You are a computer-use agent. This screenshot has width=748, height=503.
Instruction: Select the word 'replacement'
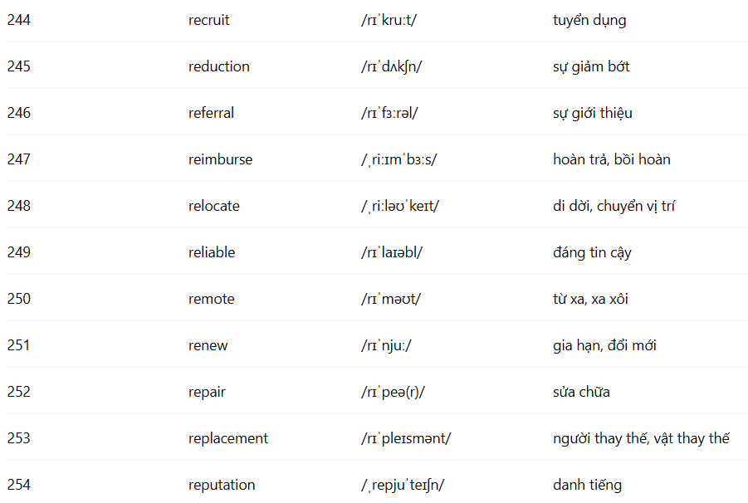point(228,438)
